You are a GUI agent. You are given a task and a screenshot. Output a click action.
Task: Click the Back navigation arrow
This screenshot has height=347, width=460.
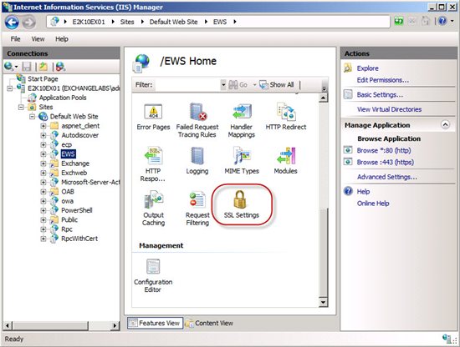tap(12, 23)
